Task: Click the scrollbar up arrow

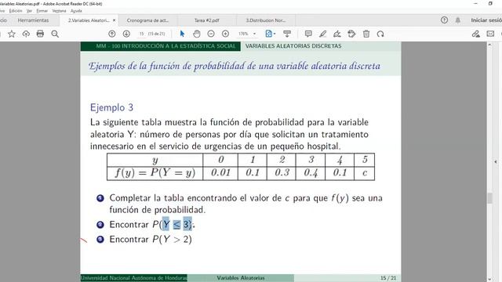Action: (489, 45)
